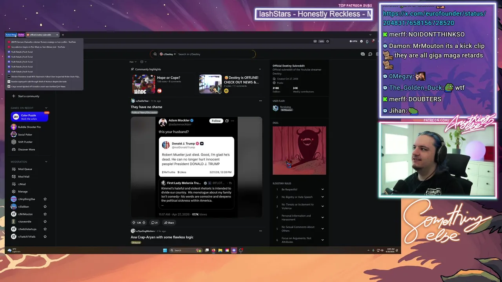Open the VPN indicator in browser toolbar
Screen dimensions: 502x282
tap(354, 41)
